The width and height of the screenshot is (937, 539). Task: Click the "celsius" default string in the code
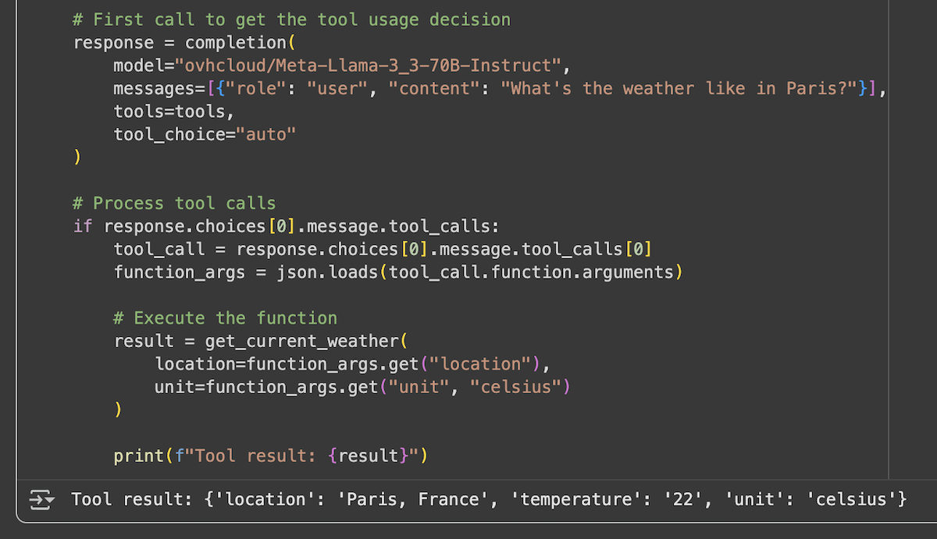point(515,387)
